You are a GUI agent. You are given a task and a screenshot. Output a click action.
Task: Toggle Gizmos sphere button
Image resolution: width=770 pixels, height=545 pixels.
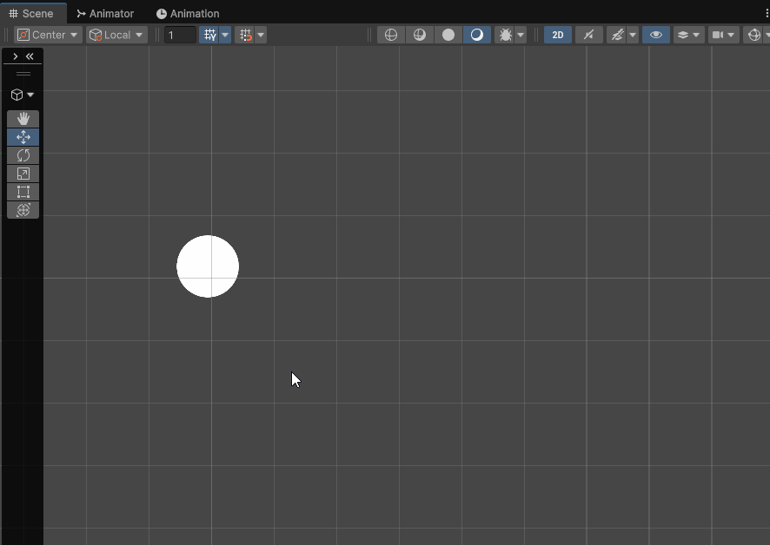point(753,35)
